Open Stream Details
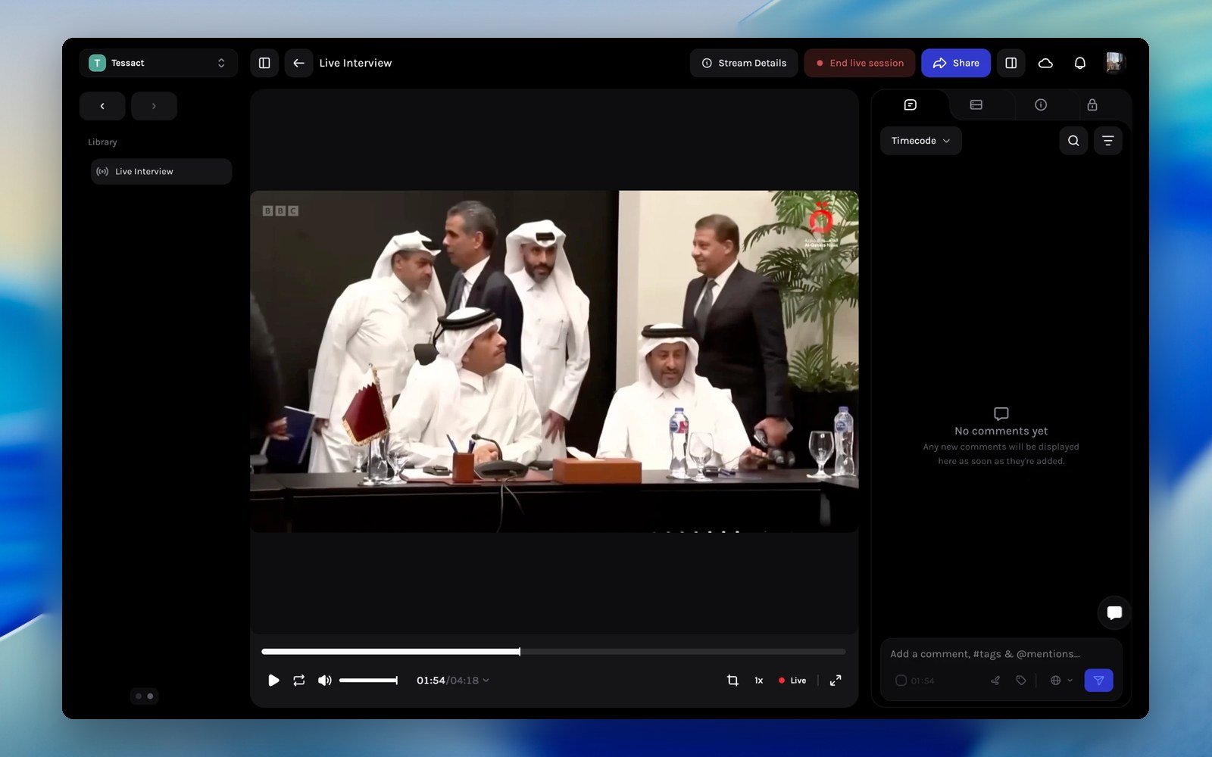The height and width of the screenshot is (757, 1212). [744, 63]
